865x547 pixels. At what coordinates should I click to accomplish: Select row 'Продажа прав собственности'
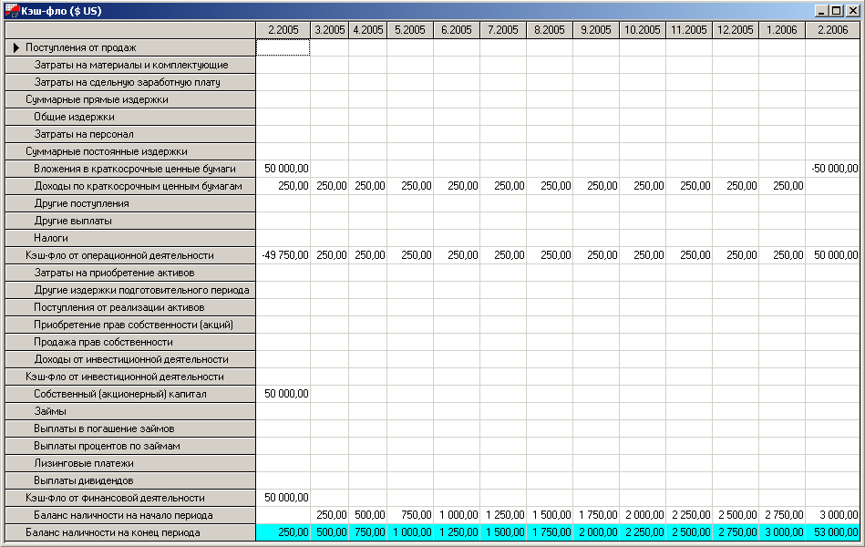click(x=130, y=342)
